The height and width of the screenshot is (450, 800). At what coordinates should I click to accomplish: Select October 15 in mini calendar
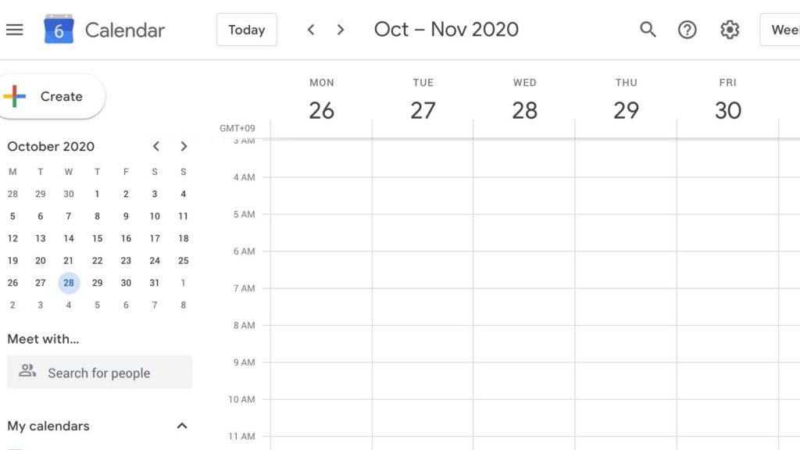point(97,238)
